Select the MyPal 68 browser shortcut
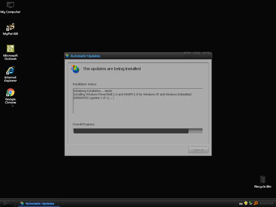Viewport: 276px width, 207px height. (x=11, y=29)
